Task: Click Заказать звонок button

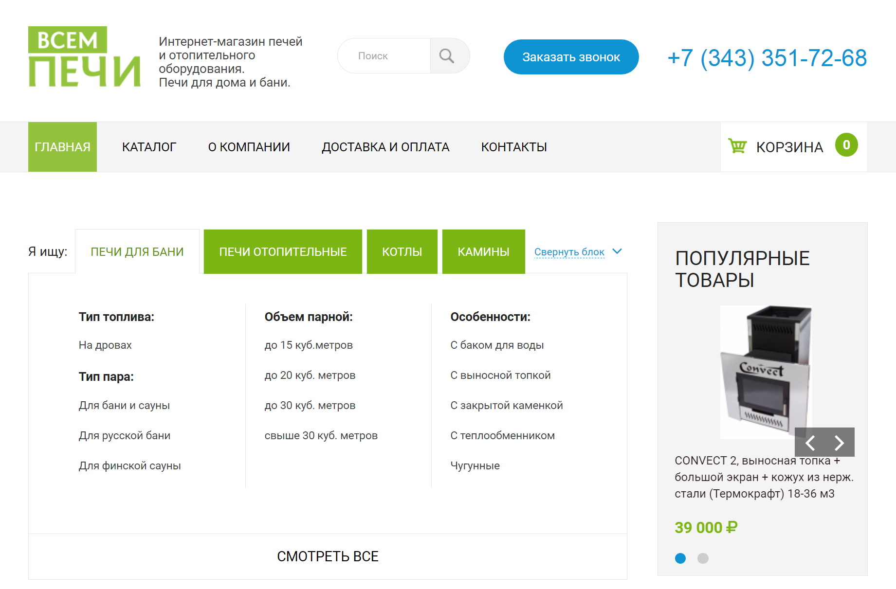Action: pyautogui.click(x=571, y=57)
